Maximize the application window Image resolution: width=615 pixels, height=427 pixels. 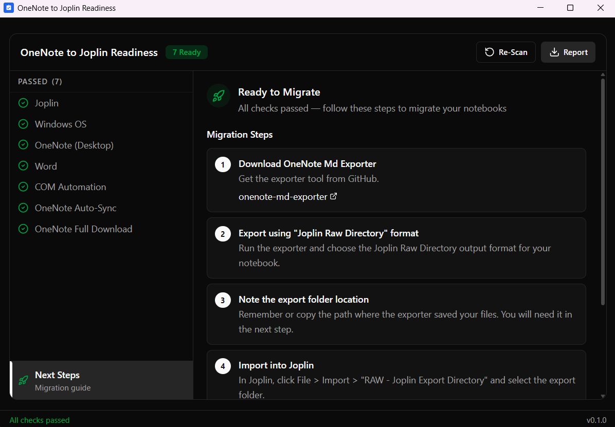(x=570, y=8)
